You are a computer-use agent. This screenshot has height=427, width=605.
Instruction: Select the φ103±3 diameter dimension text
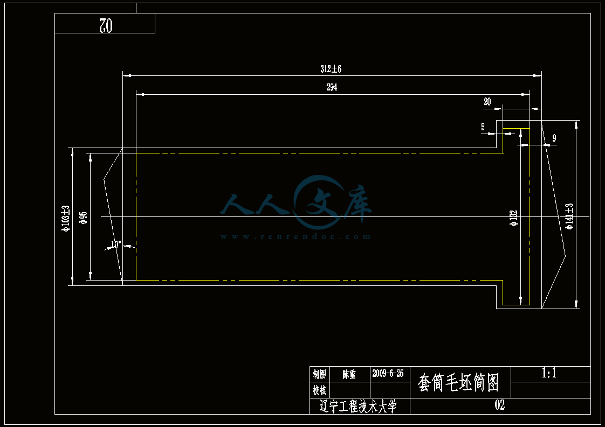point(66,218)
